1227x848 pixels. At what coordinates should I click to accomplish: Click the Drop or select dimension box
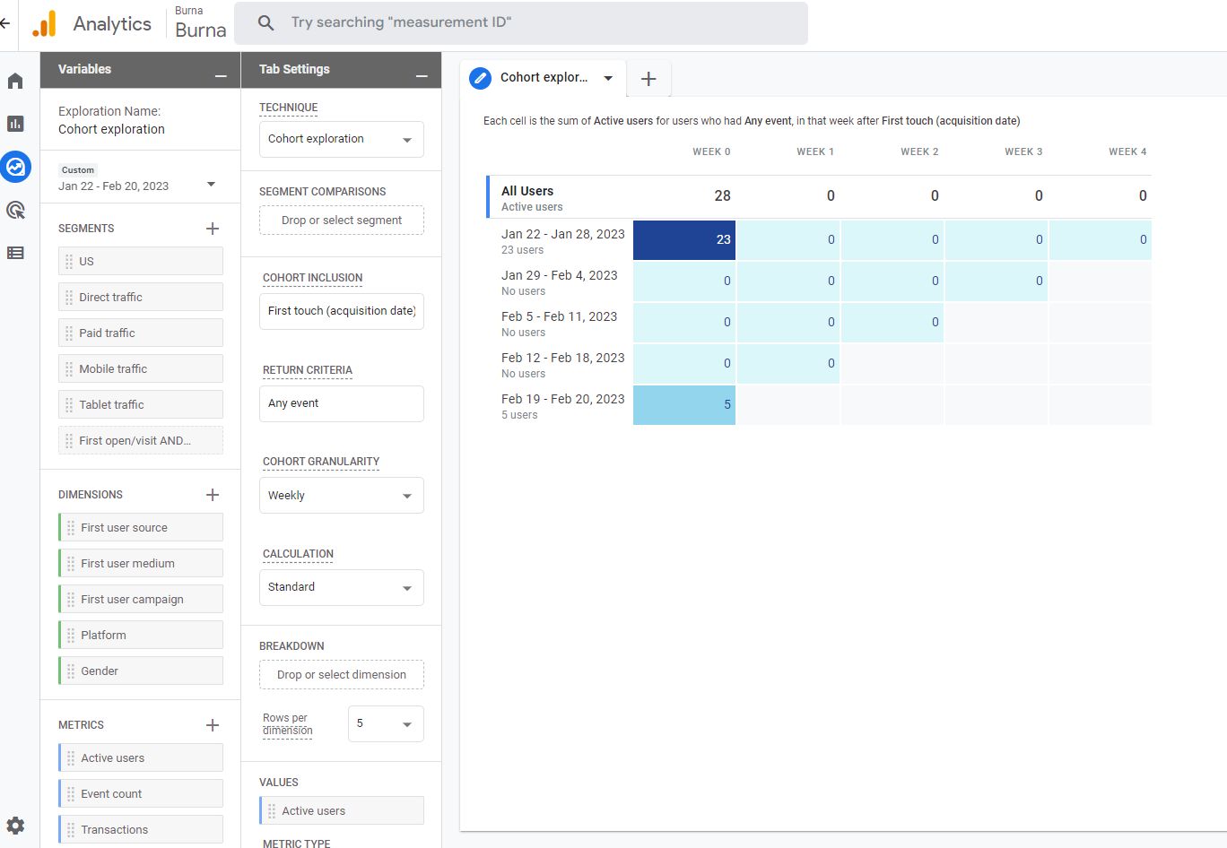(x=341, y=675)
